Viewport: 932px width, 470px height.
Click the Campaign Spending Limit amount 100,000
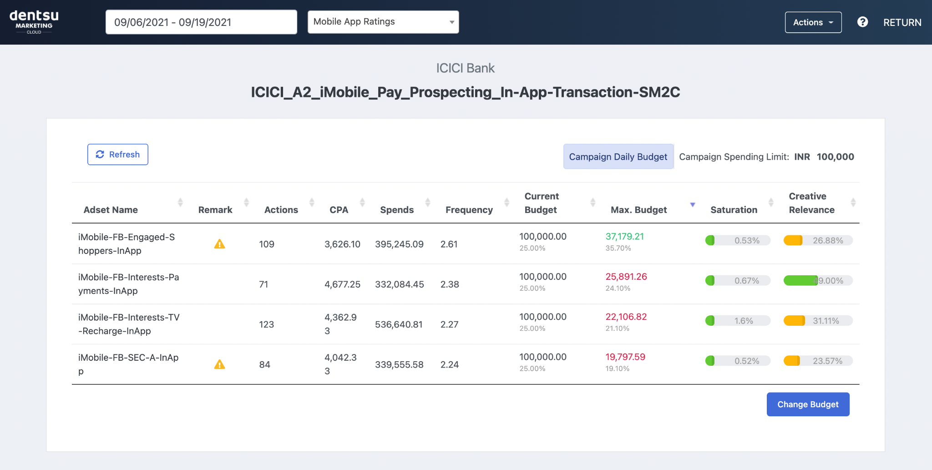pyautogui.click(x=836, y=157)
